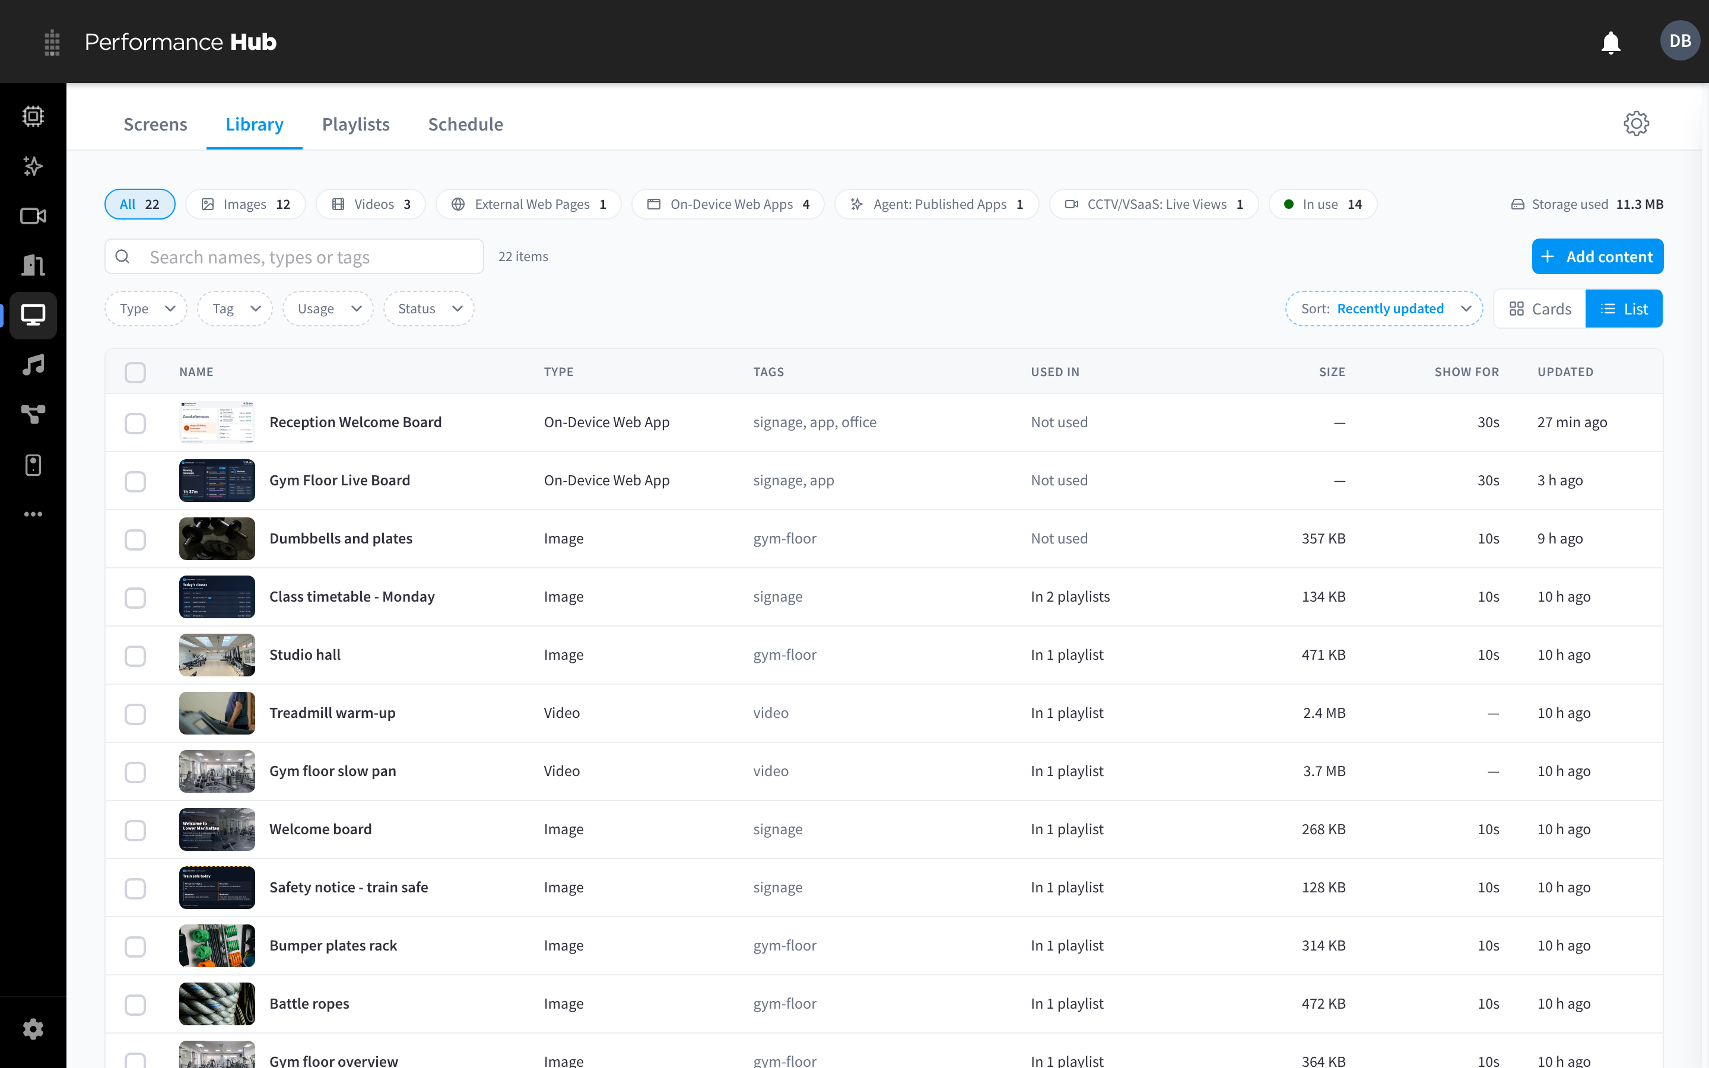Filter by Images category chip

click(x=246, y=204)
